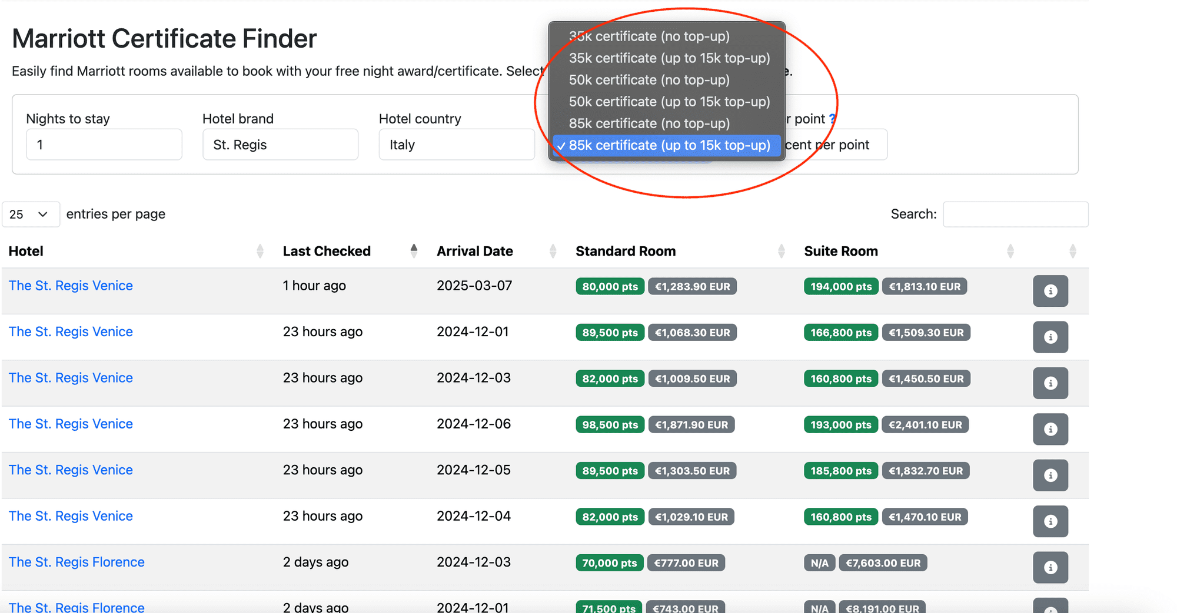Click the 185,800 pts suite badge
Image resolution: width=1177 pixels, height=613 pixels.
[x=841, y=471]
